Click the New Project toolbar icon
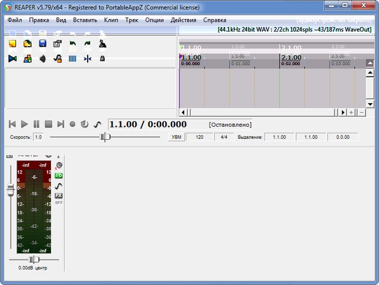The height and width of the screenshot is (285, 379). coord(12,44)
